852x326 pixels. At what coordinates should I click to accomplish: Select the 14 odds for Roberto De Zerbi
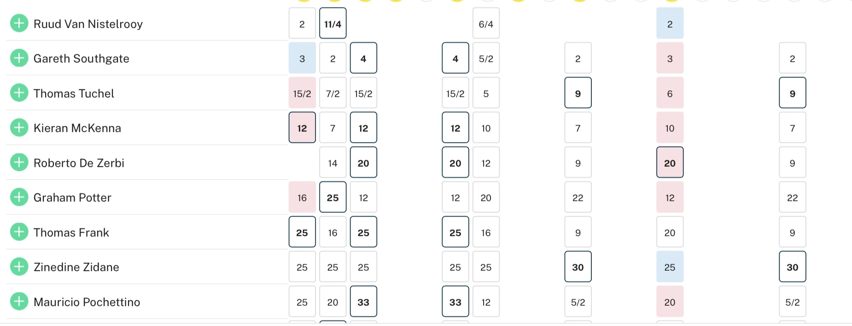click(333, 163)
